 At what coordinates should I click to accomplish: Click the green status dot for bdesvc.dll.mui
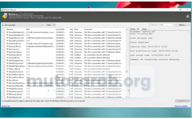(x=7, y=69)
